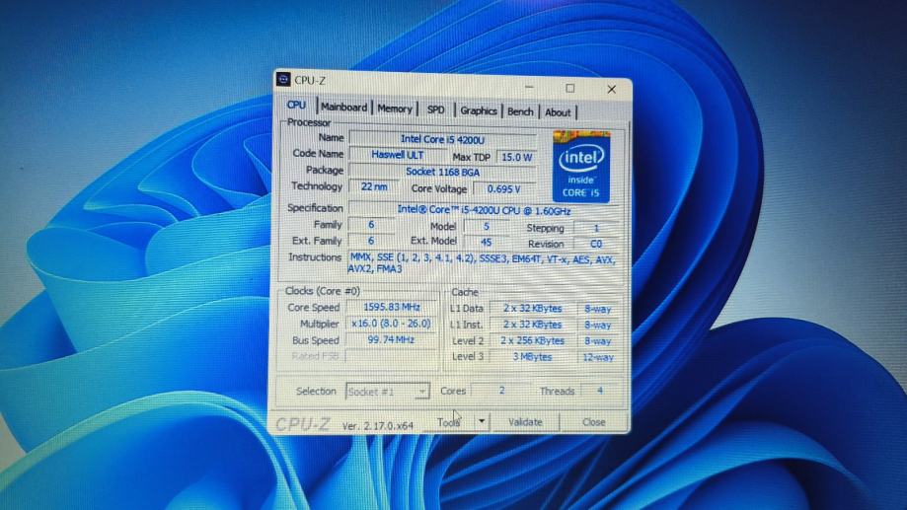The image size is (907, 510).
Task: Click the L1 Inst. value '2 x 32 KBytes'
Action: click(532, 325)
